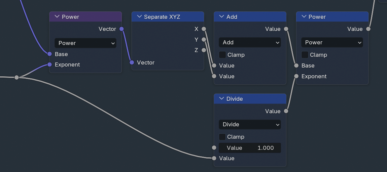Select the blue Power node by its title

point(317,17)
